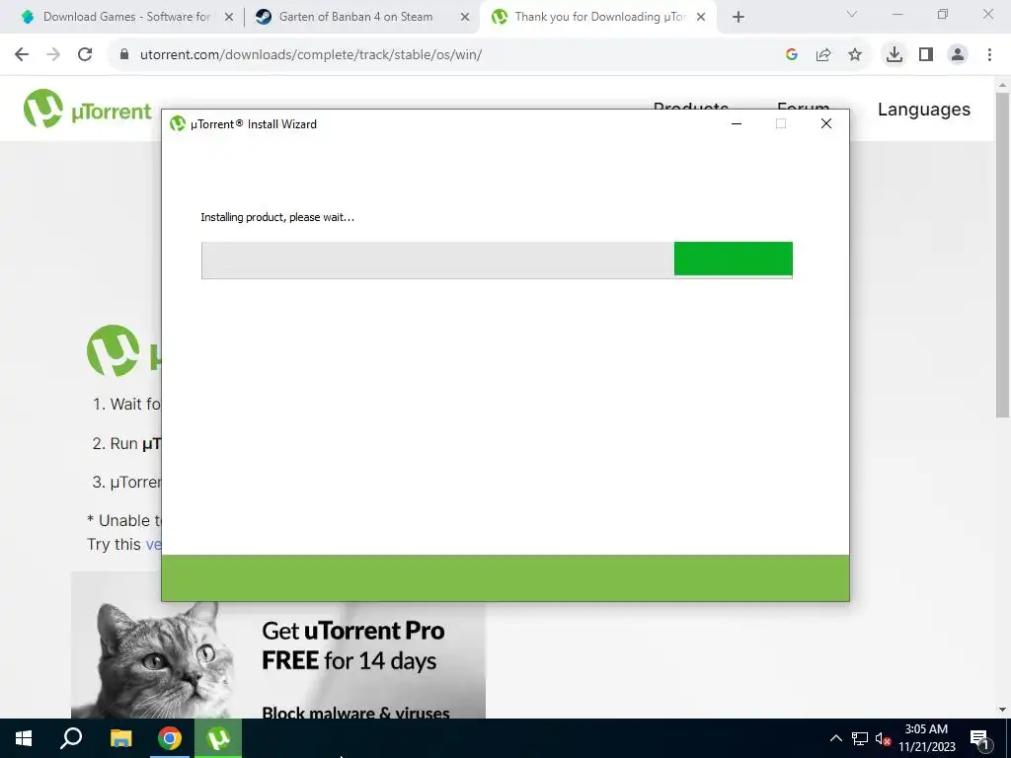Close the Garten of Banban tab
This screenshot has height=758, width=1011.
tap(465, 18)
